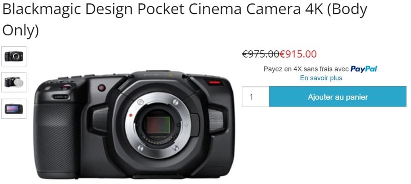Viewport: 411px width, 184px height.
Task: Click the red sale price €915.00
Action: [x=298, y=54]
